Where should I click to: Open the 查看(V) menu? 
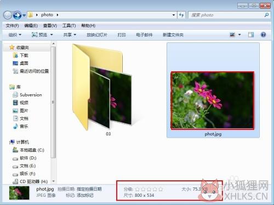click(x=50, y=26)
